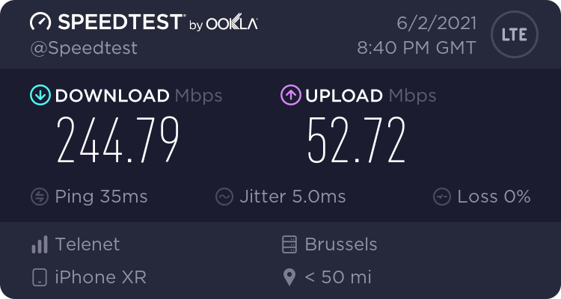Click the ping icon
561x299 pixels.
40,197
